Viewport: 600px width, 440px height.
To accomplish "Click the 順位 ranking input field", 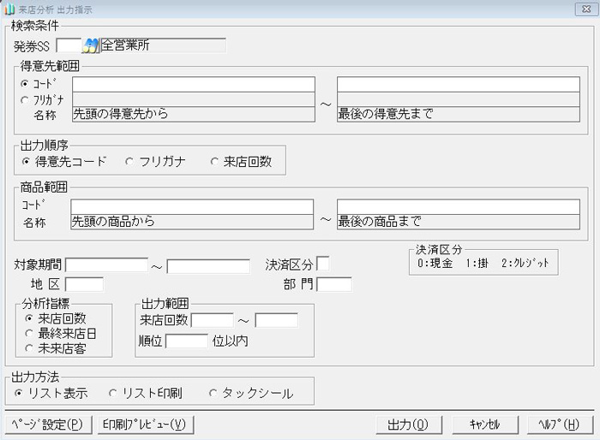I will click(x=186, y=342).
